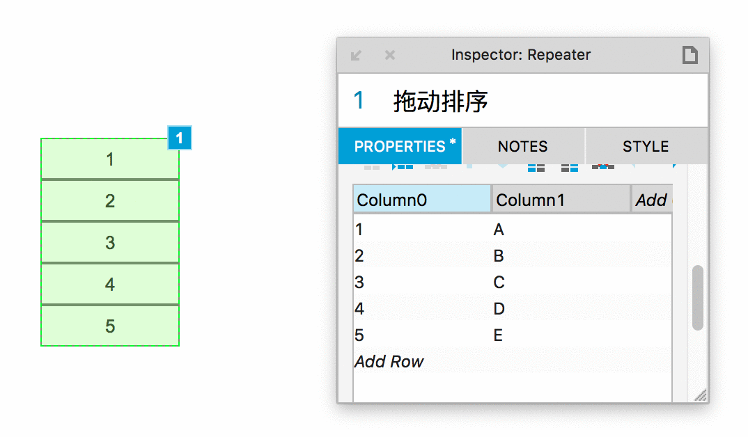The height and width of the screenshot is (437, 748).
Task: Click the Add column header cell
Action: tap(652, 200)
